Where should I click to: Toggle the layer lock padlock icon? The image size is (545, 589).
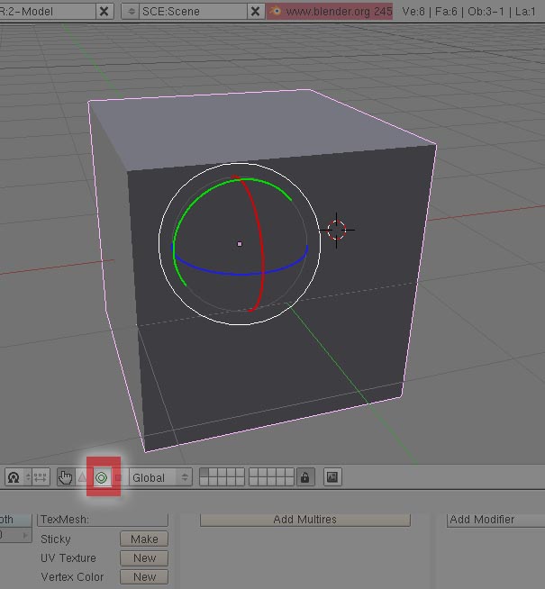coord(305,477)
